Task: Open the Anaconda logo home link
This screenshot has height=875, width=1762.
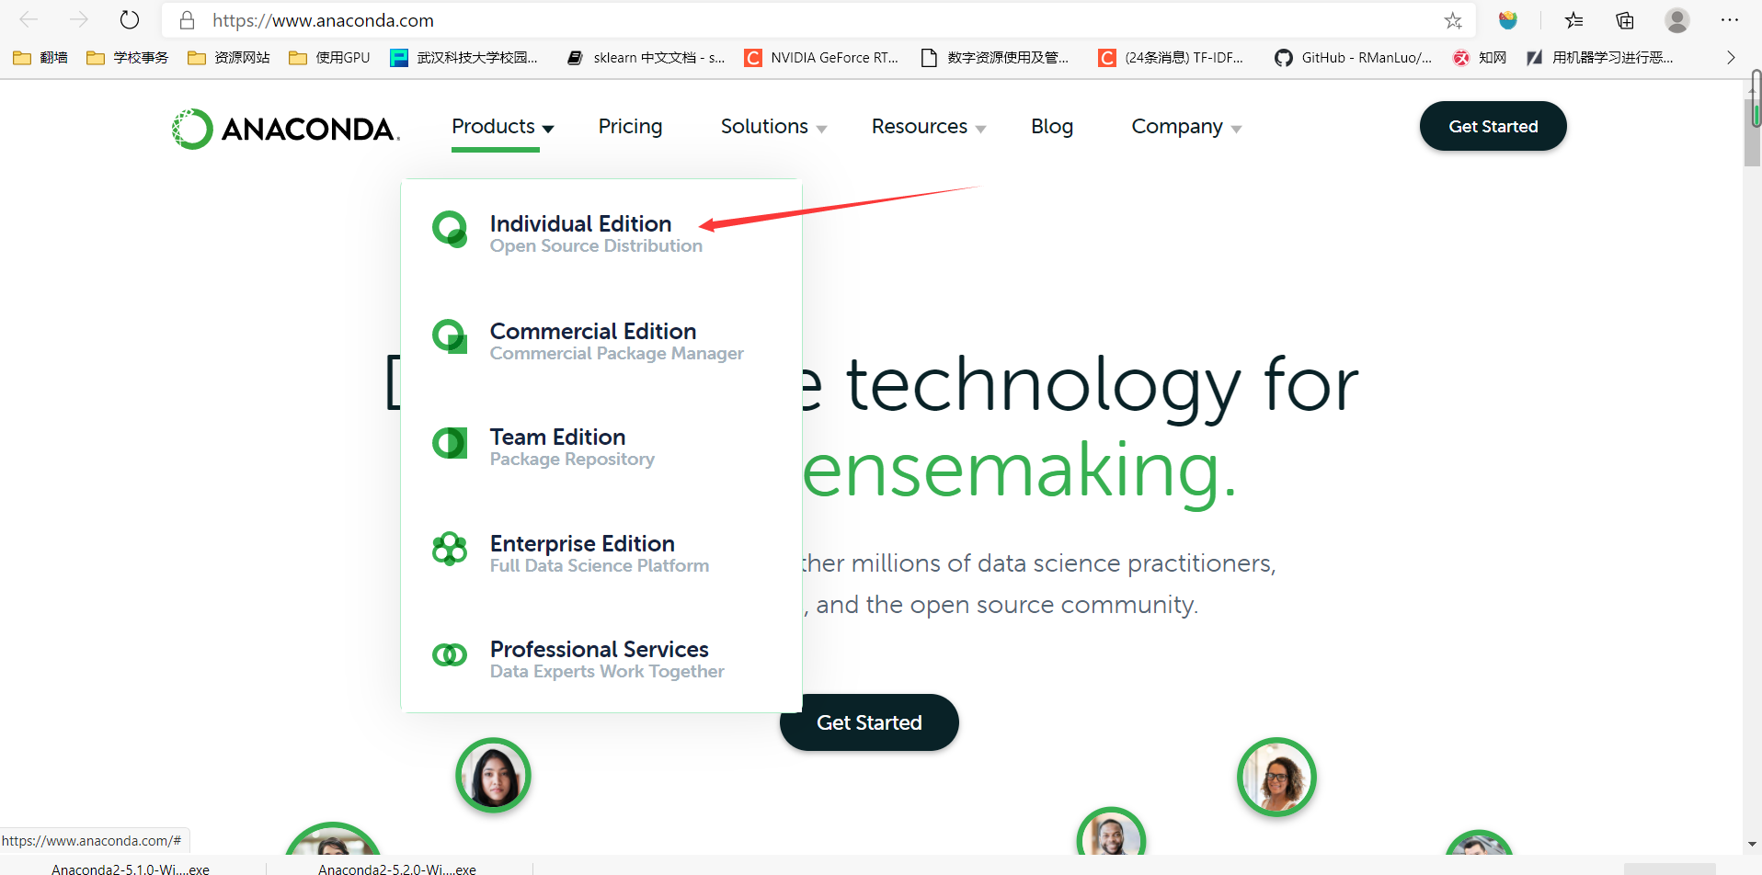Action: pyautogui.click(x=286, y=129)
